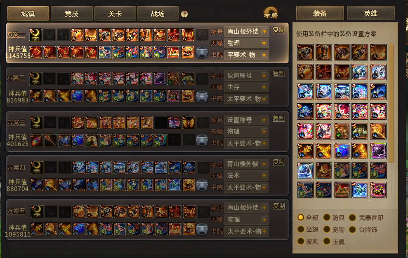The width and height of the screenshot is (408, 258).
Task: Expand 称号 dropdown showing 青山楼外楼 in 方案一
Action: click(246, 32)
